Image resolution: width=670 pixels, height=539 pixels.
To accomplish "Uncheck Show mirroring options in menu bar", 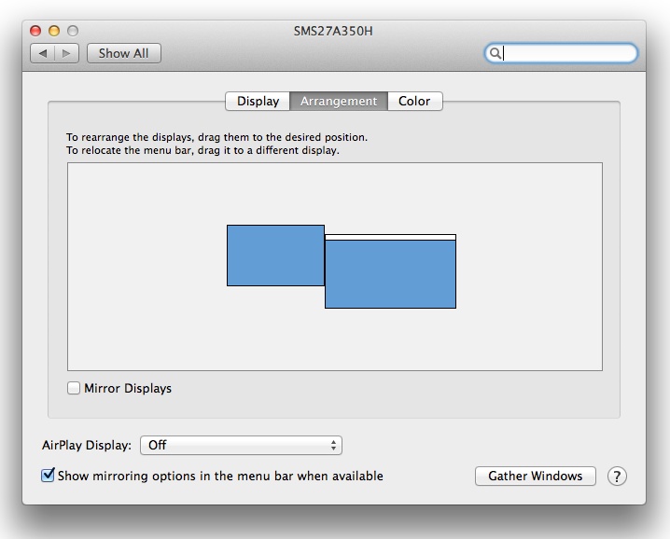I will click(49, 476).
